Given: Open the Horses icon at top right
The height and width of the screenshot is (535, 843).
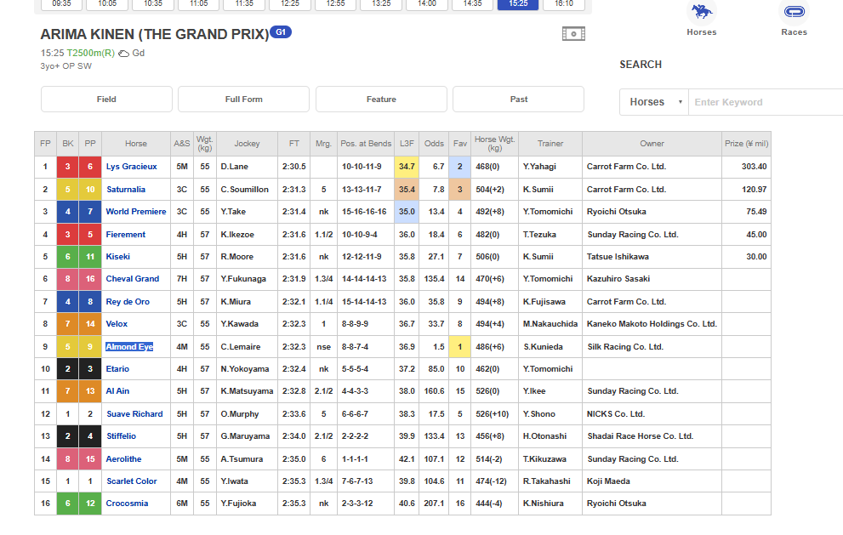Looking at the screenshot, I should click(x=701, y=13).
